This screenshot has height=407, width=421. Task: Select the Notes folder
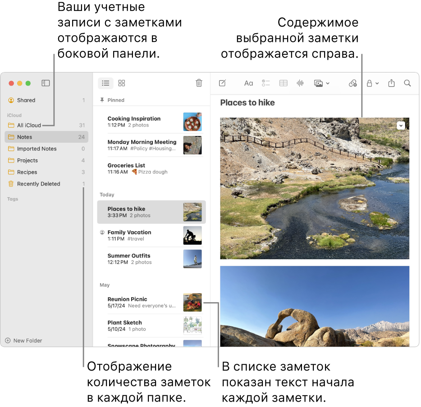click(x=46, y=137)
